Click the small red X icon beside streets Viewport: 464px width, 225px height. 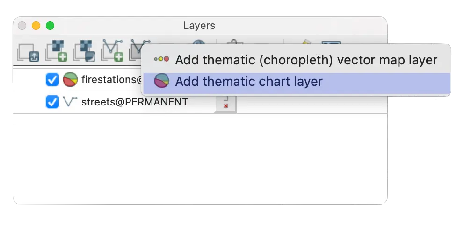pos(226,106)
